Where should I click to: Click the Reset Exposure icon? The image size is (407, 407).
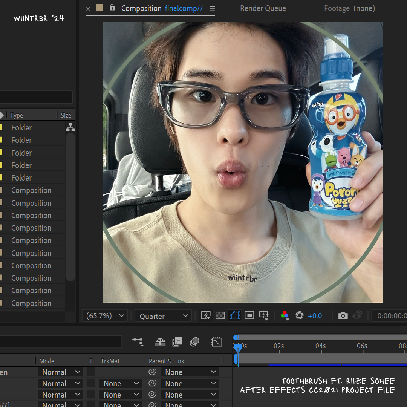click(x=299, y=315)
